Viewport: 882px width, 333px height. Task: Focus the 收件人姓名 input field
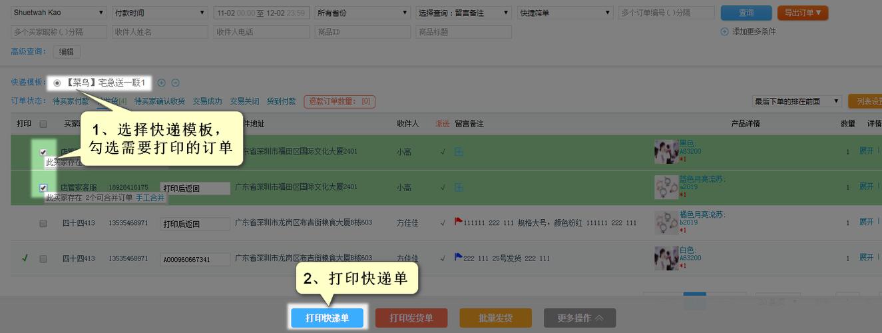(160, 31)
